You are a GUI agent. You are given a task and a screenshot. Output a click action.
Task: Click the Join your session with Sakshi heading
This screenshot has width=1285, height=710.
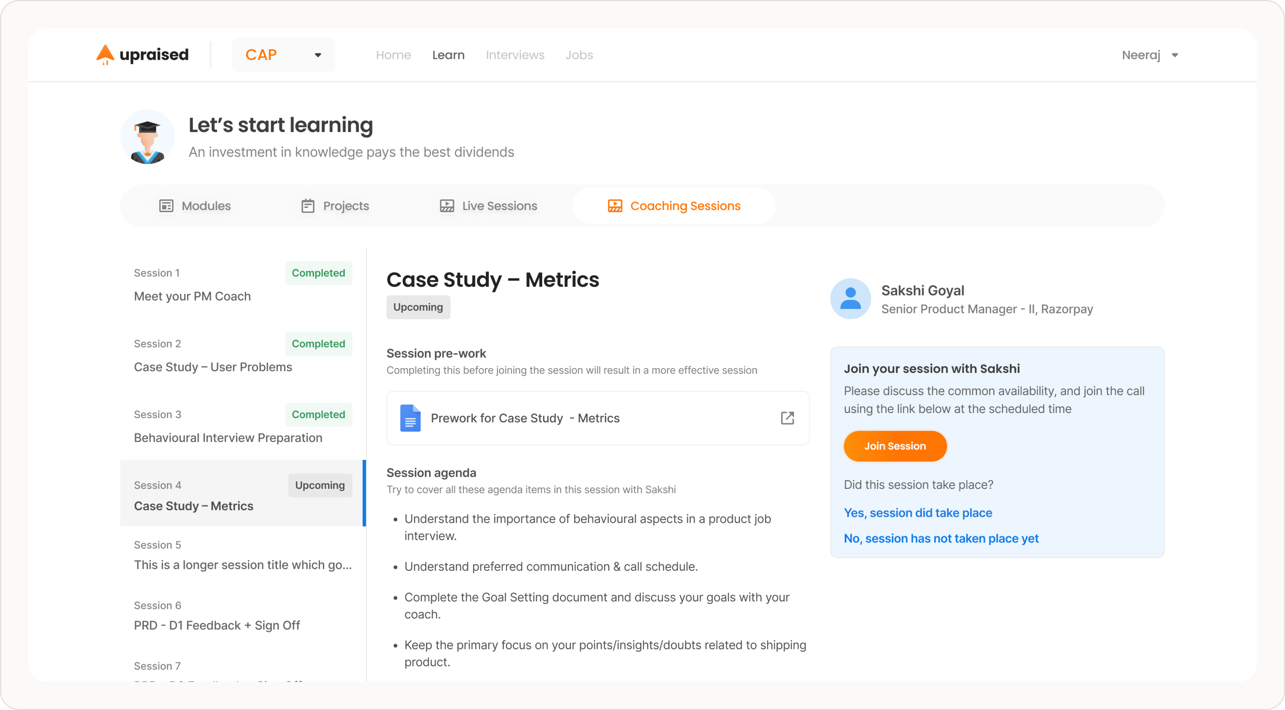coord(931,369)
